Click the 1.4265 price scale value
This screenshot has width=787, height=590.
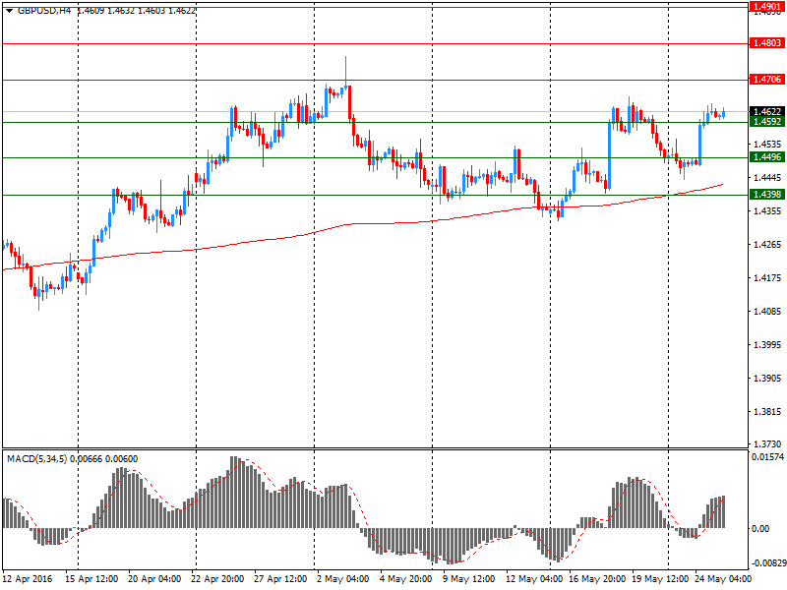pos(767,244)
